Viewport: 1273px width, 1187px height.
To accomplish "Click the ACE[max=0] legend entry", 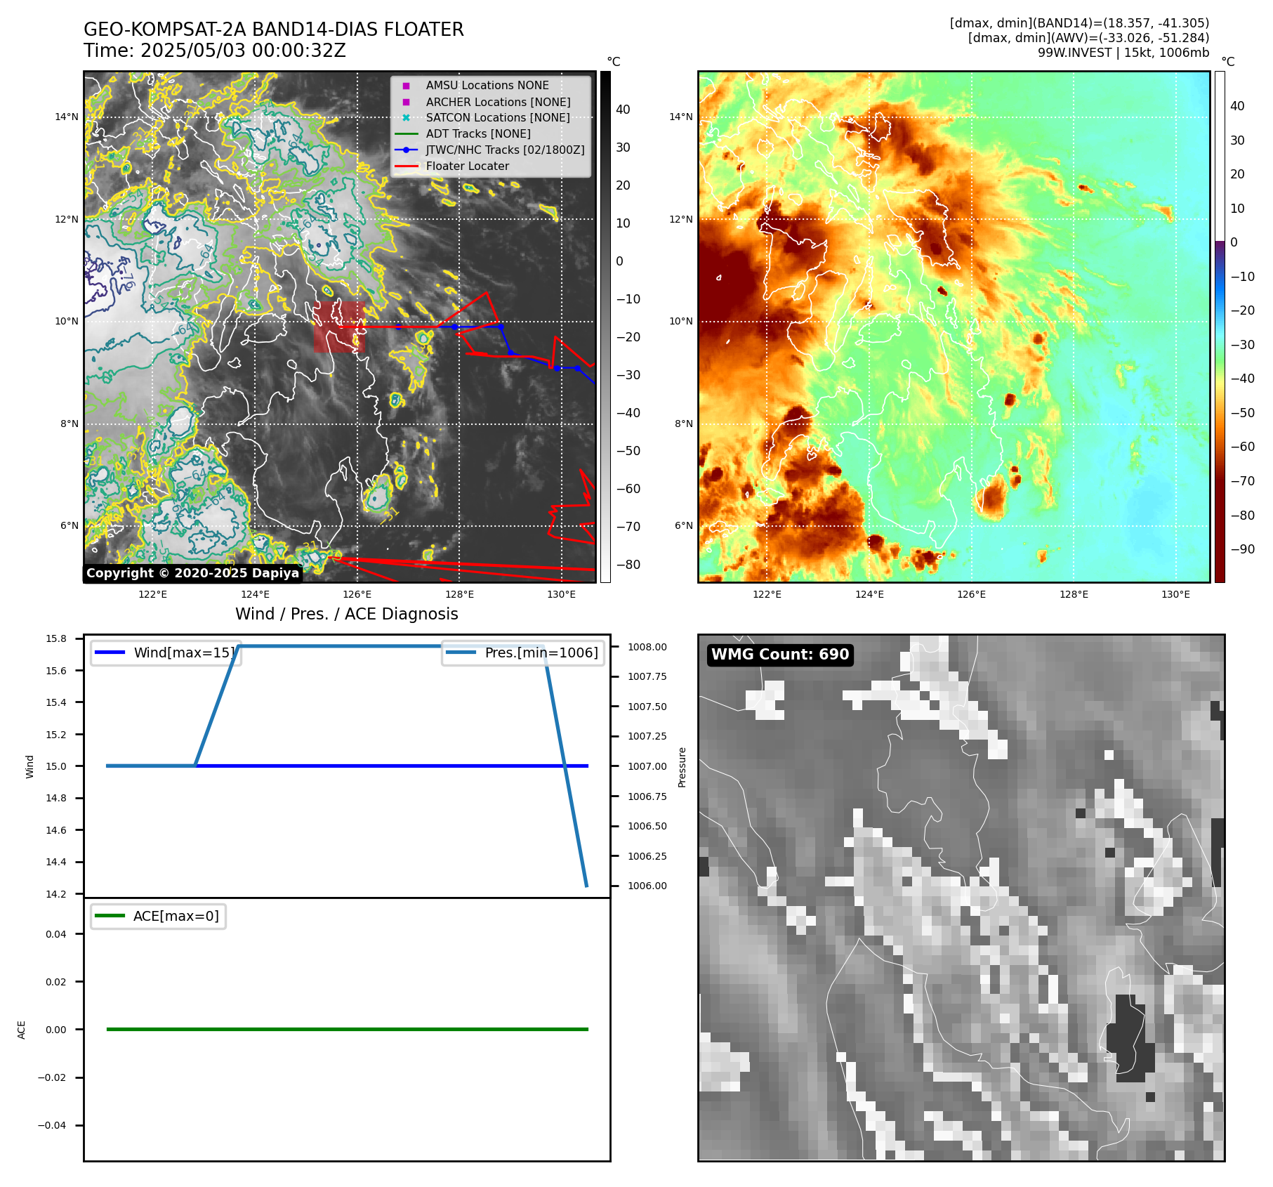I will 158,916.
